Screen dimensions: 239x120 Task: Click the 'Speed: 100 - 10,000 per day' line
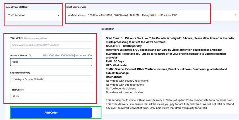[124, 46]
